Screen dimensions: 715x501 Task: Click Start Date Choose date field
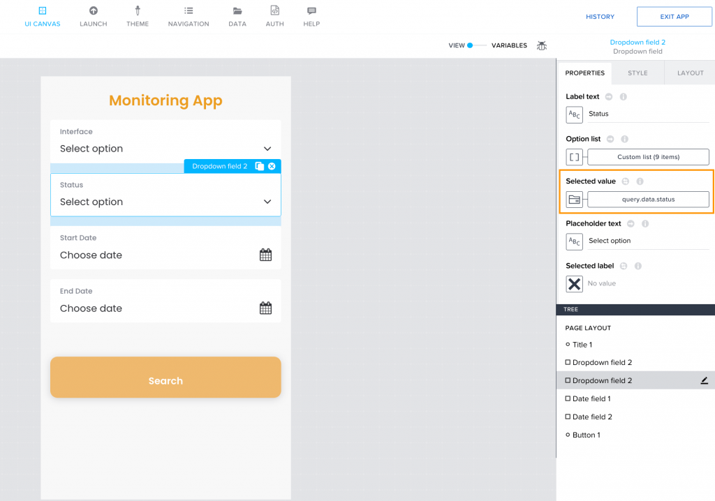click(x=165, y=248)
